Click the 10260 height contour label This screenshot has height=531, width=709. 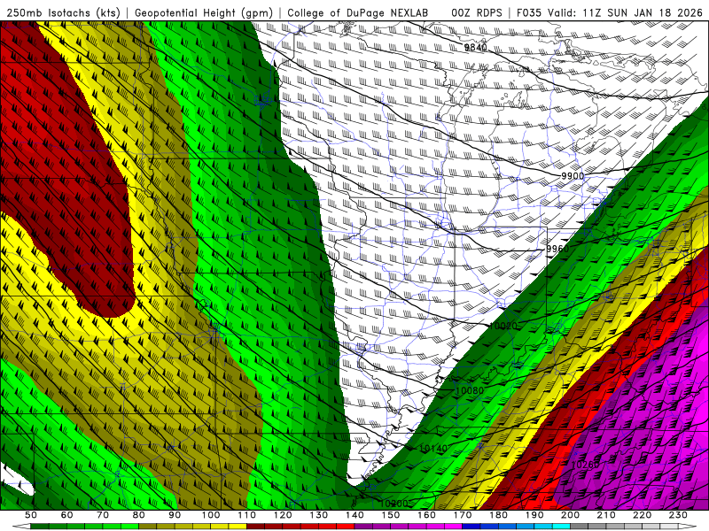(x=585, y=465)
